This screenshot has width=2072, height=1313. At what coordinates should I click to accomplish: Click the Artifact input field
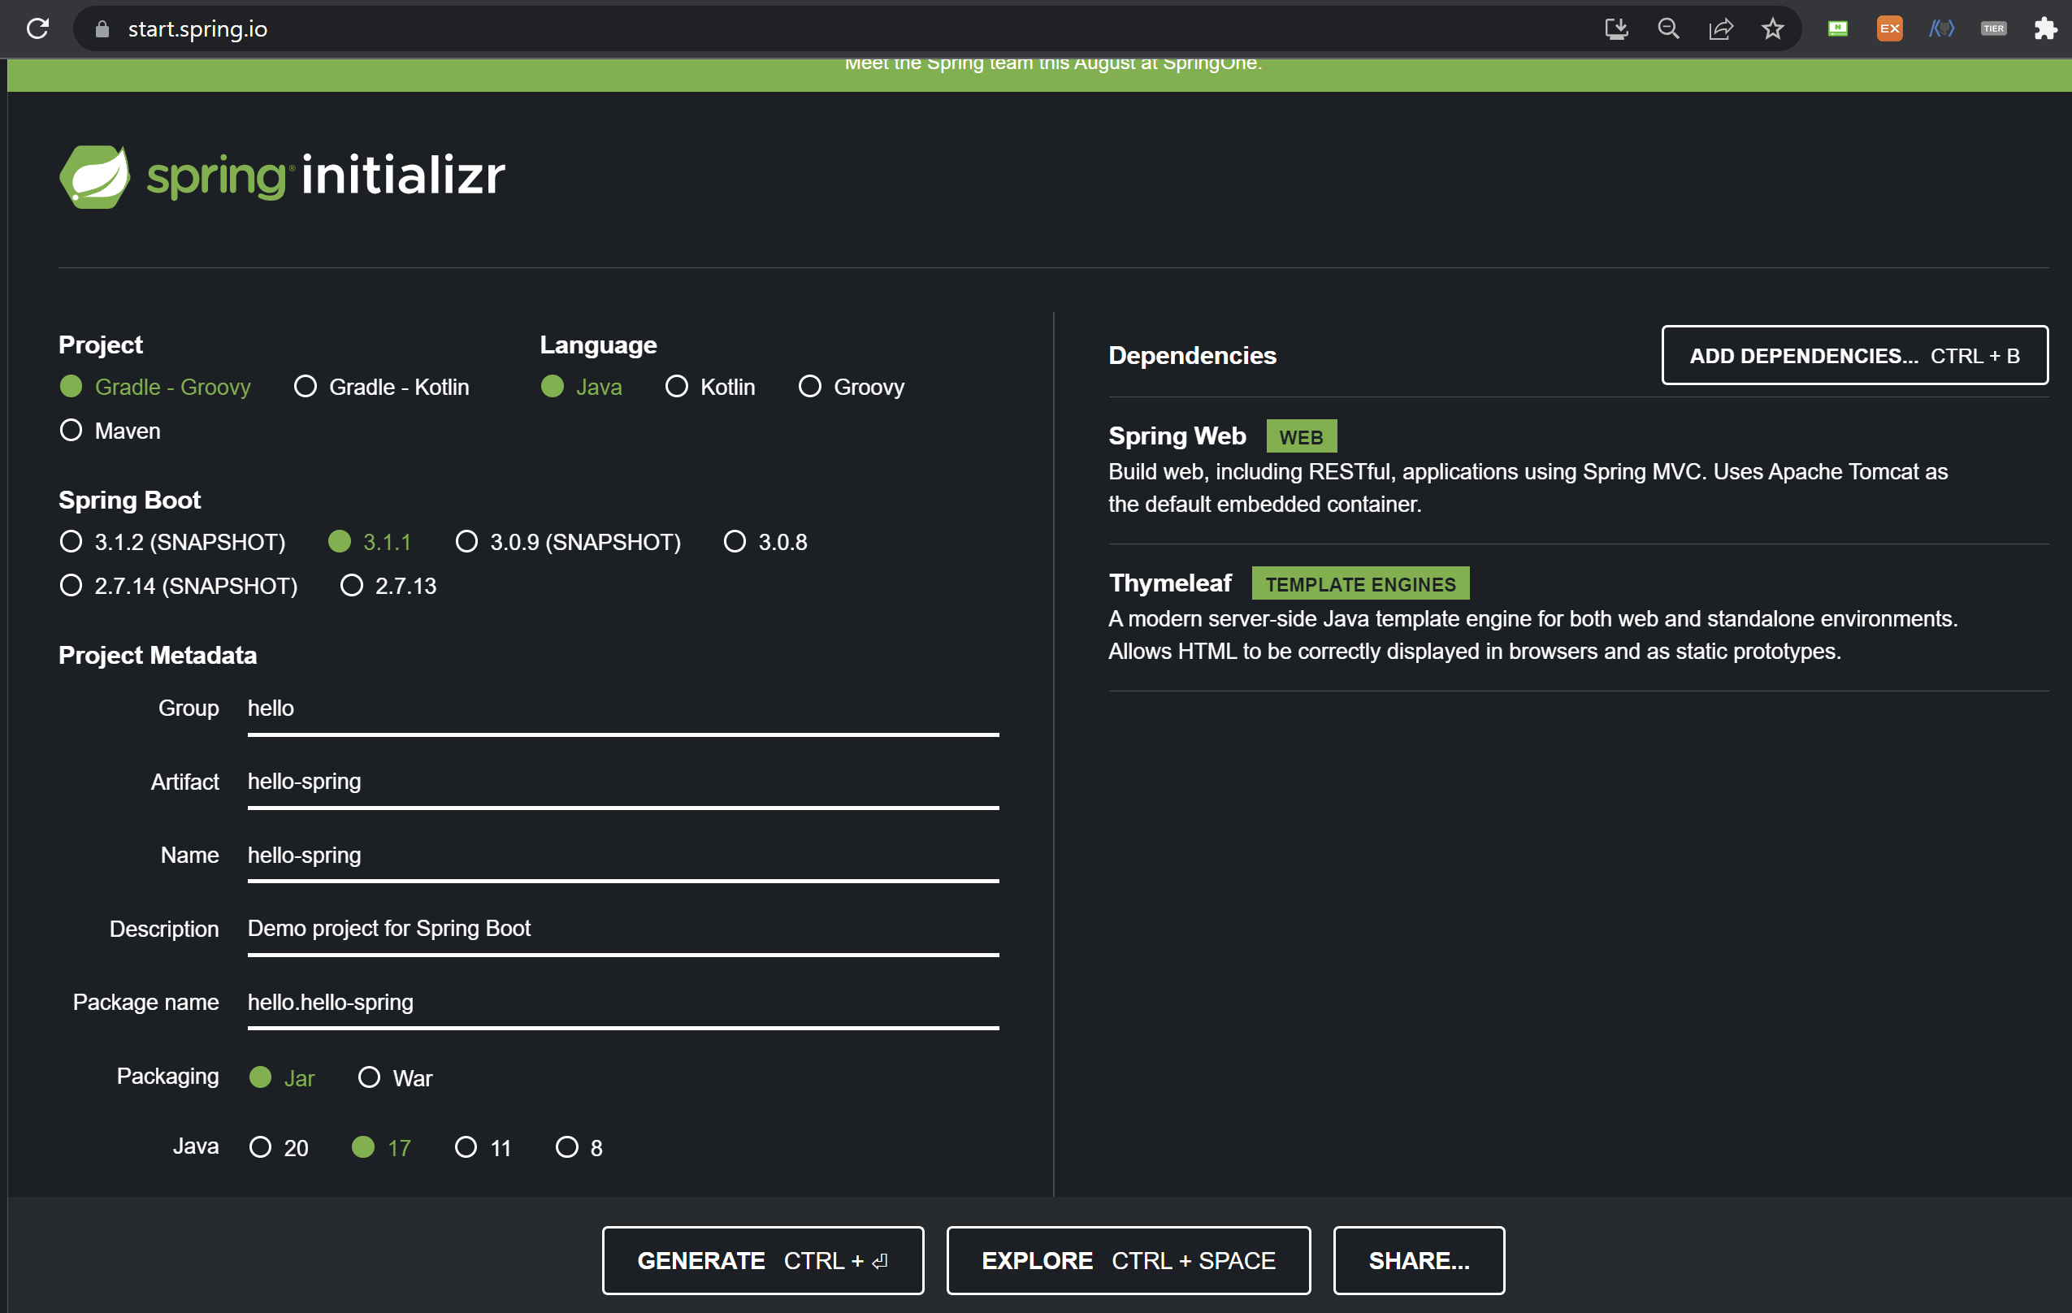point(622,782)
